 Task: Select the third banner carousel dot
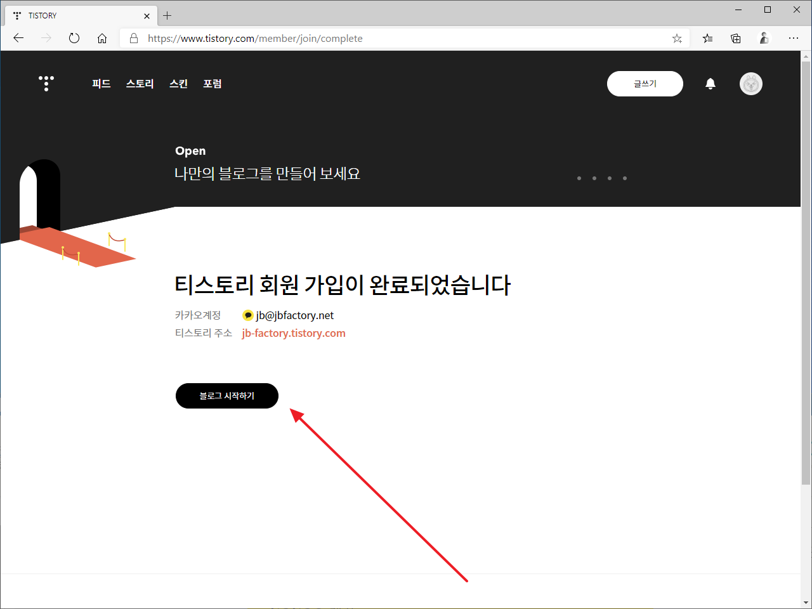pyautogui.click(x=610, y=178)
